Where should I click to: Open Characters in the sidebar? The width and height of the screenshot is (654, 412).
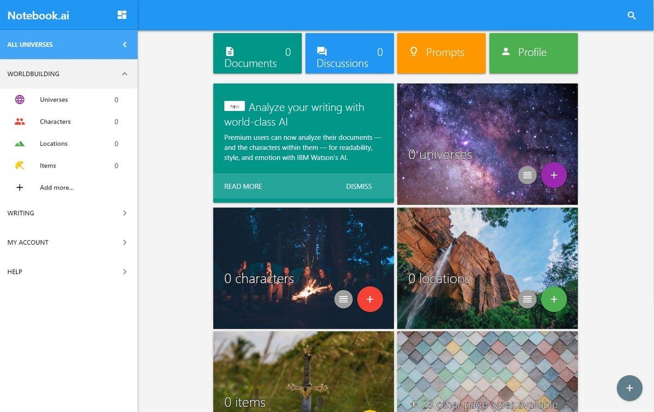(69, 121)
